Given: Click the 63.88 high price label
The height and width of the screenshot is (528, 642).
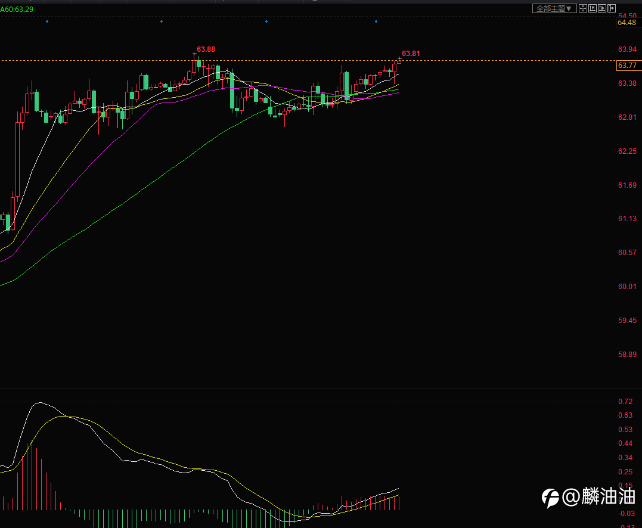Looking at the screenshot, I should click(206, 49).
